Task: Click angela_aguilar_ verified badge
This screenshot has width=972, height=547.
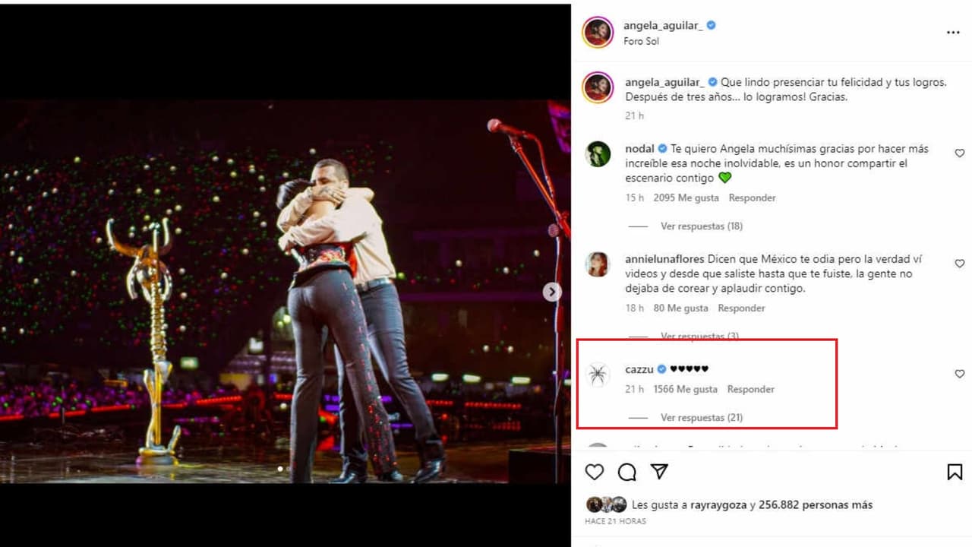Action: tap(711, 24)
